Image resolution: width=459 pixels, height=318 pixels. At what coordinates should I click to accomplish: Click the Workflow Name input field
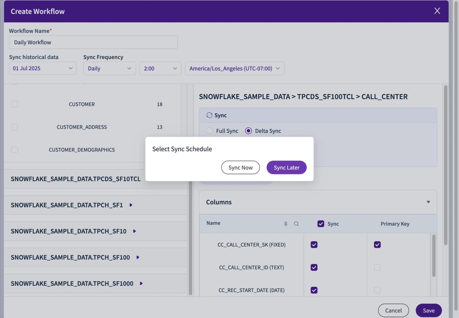[x=93, y=42]
